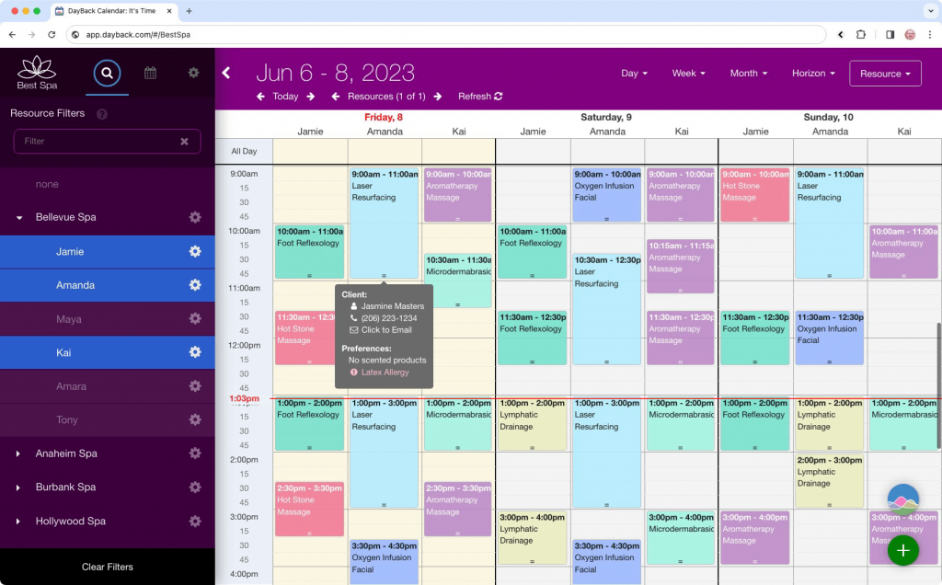Open the Resource view dropdown

885,73
